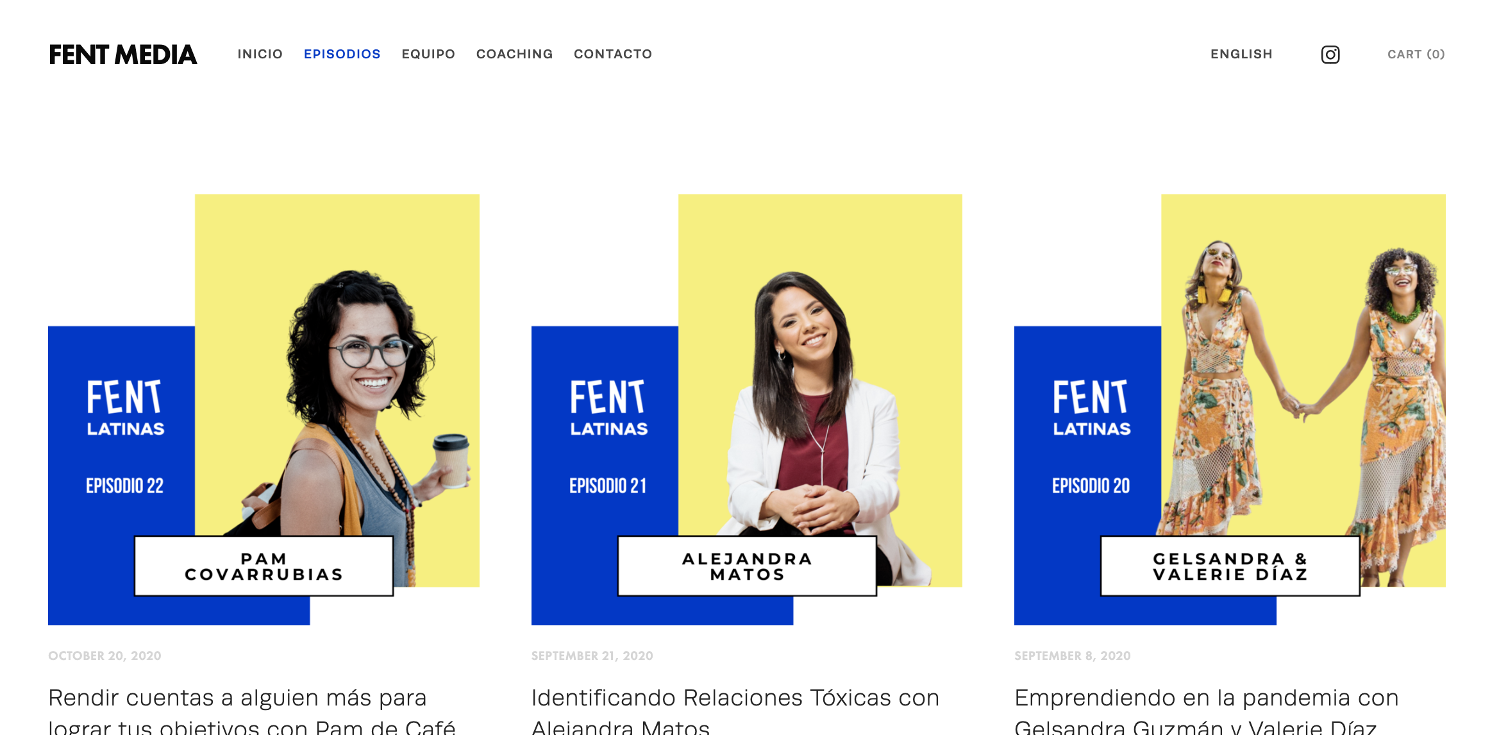Open the EQUIPO page
Screen dimensions: 1499x735
coord(428,54)
